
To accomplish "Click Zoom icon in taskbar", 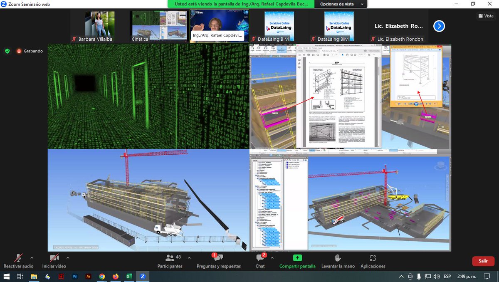I will coord(142,276).
